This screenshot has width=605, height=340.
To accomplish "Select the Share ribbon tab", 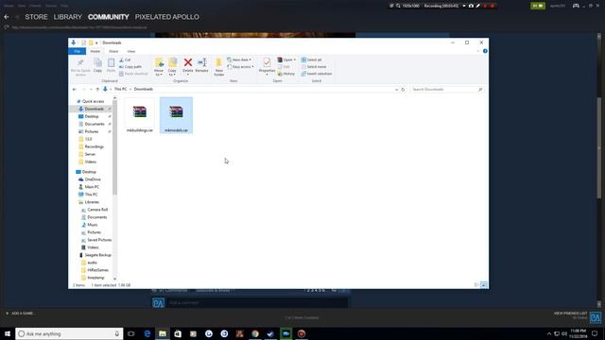I will 113,51.
